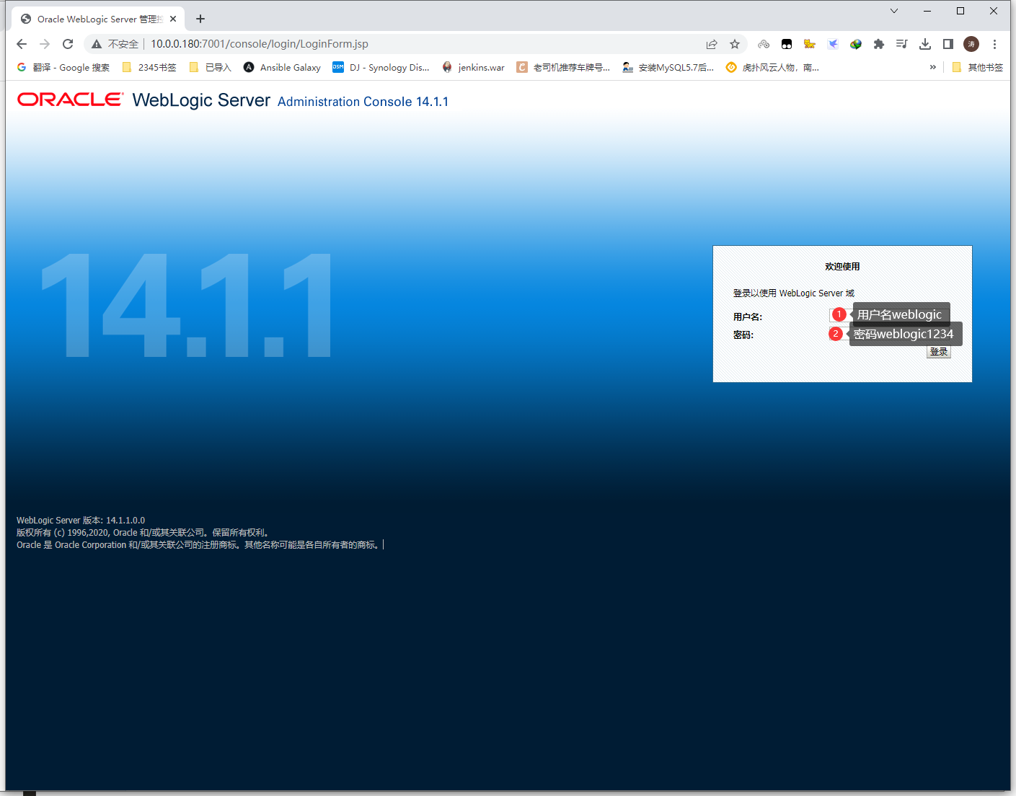This screenshot has width=1016, height=796.
Task: Open the 2345书签 bookmark folder
Action: pos(149,67)
